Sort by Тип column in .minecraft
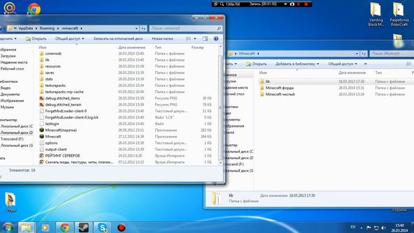414x233 pixels. [158, 47]
